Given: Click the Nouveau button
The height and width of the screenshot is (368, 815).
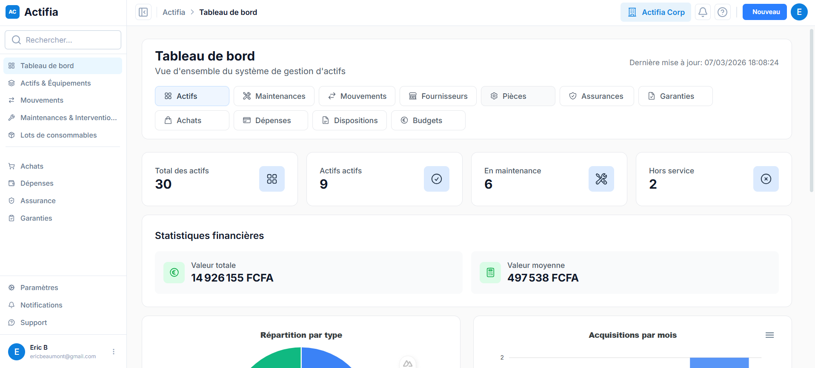Looking at the screenshot, I should 764,12.
